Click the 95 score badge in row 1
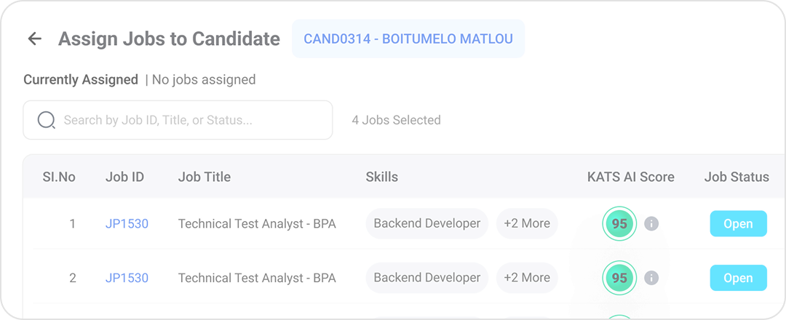This screenshot has height=320, width=786. click(619, 223)
